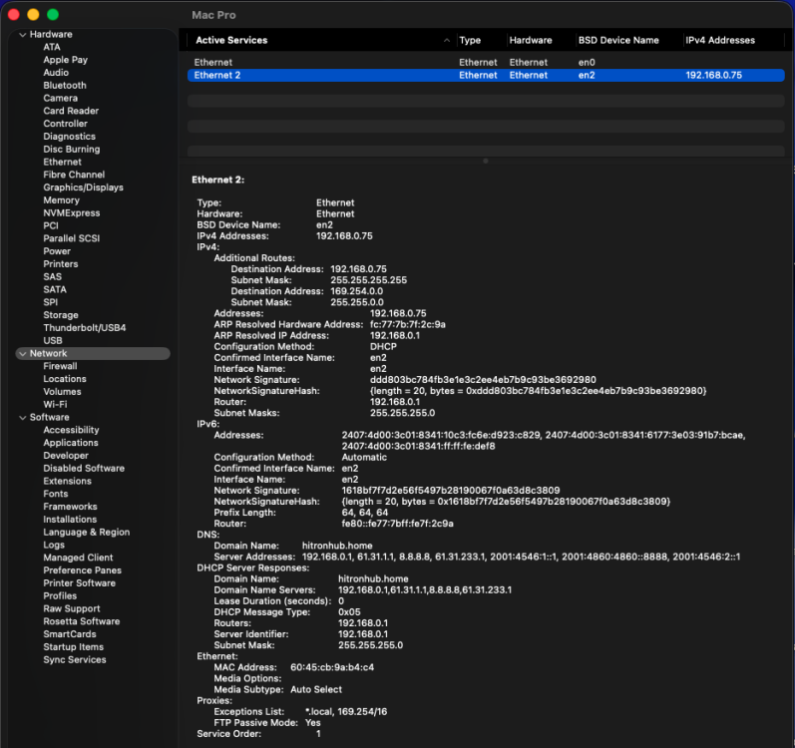Sort by Active Services column header
Screen dimensions: 795x748
231,41
